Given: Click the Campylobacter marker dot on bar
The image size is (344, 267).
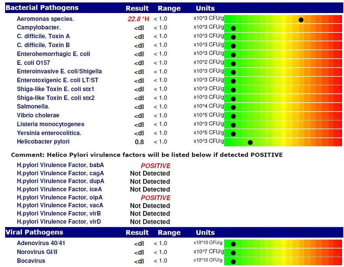Looking at the screenshot, I should pos(233,28).
